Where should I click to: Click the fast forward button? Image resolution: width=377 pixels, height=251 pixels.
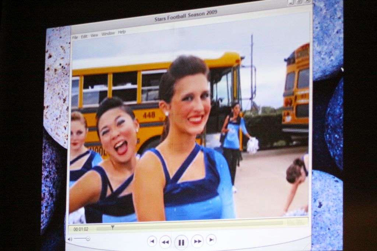pyautogui.click(x=197, y=241)
